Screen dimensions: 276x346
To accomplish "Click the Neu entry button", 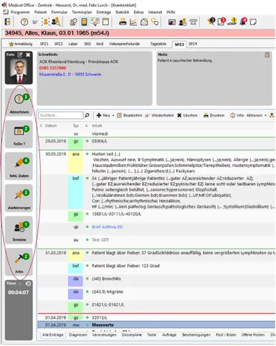I will [x=103, y=115].
